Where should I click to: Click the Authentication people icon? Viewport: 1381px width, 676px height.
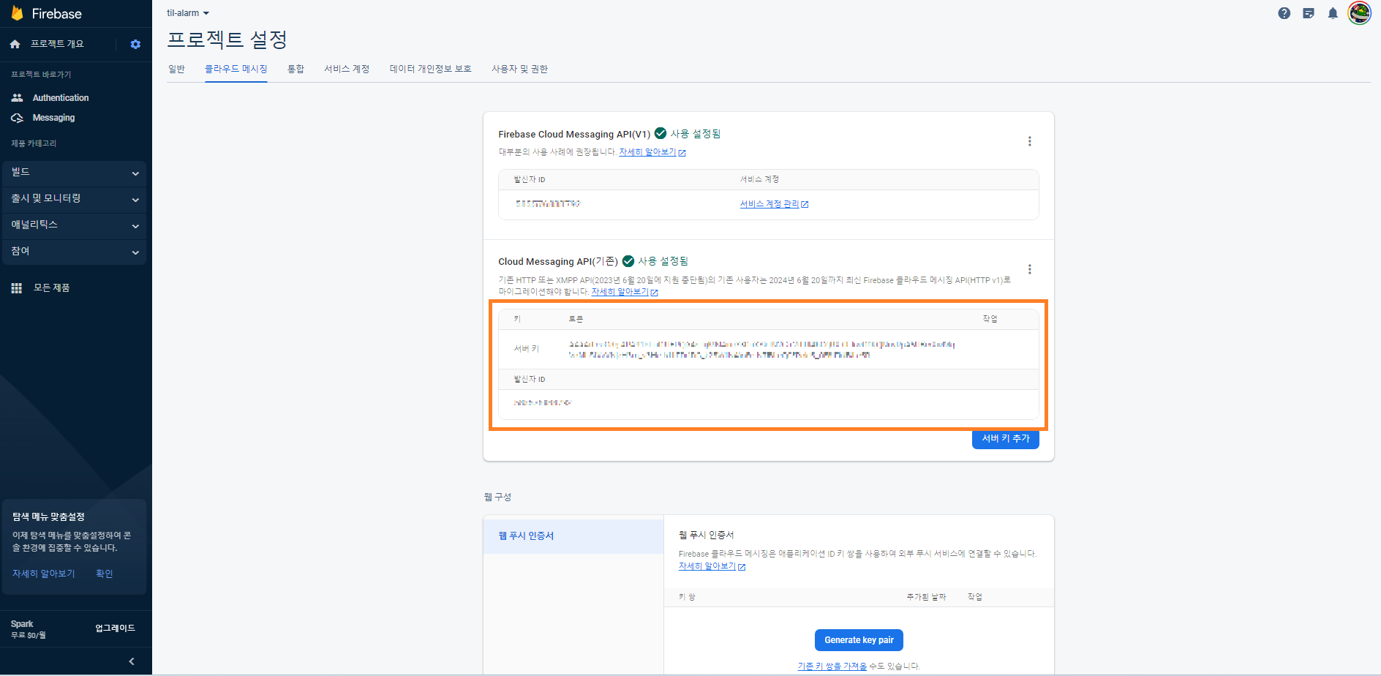(17, 97)
